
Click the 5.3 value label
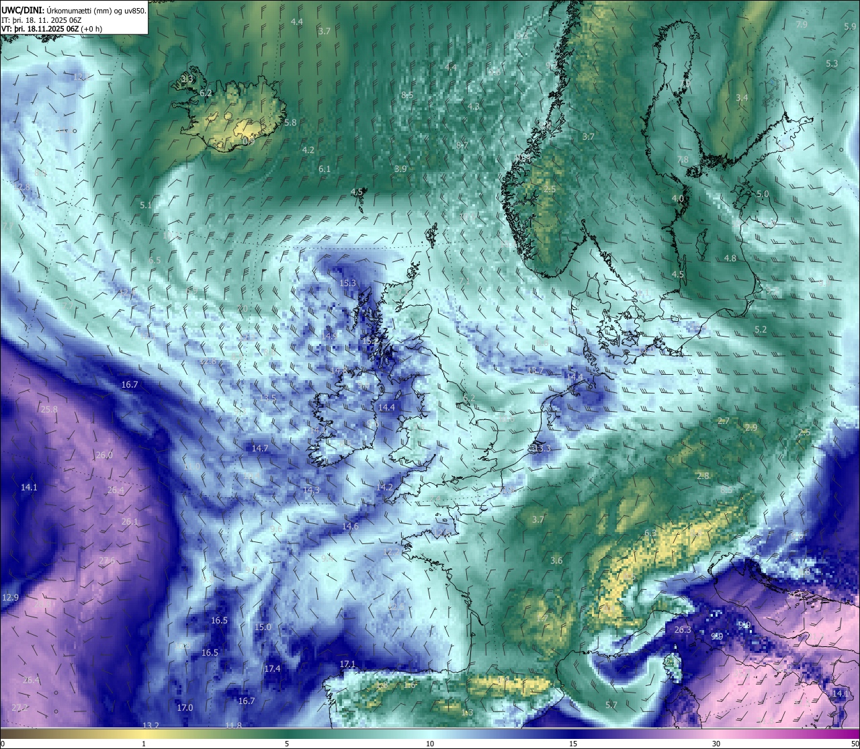832,63
